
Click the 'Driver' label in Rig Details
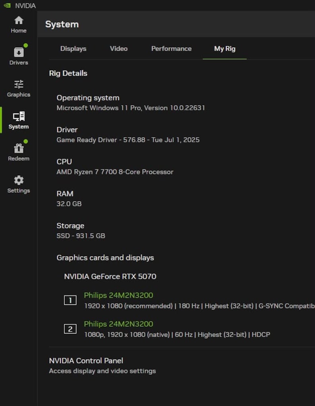[67, 130]
